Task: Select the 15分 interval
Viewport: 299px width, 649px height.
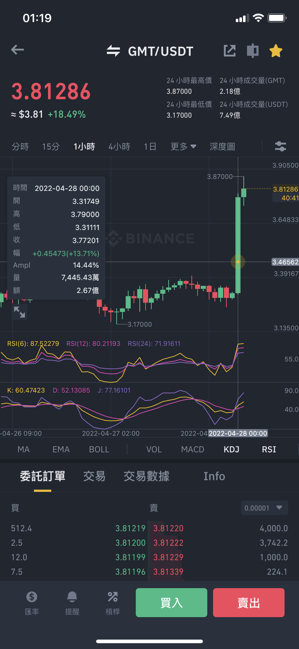Action: pyautogui.click(x=51, y=147)
